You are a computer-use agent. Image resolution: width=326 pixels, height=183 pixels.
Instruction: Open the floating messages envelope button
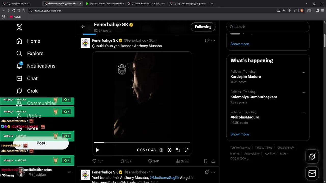(312, 173)
